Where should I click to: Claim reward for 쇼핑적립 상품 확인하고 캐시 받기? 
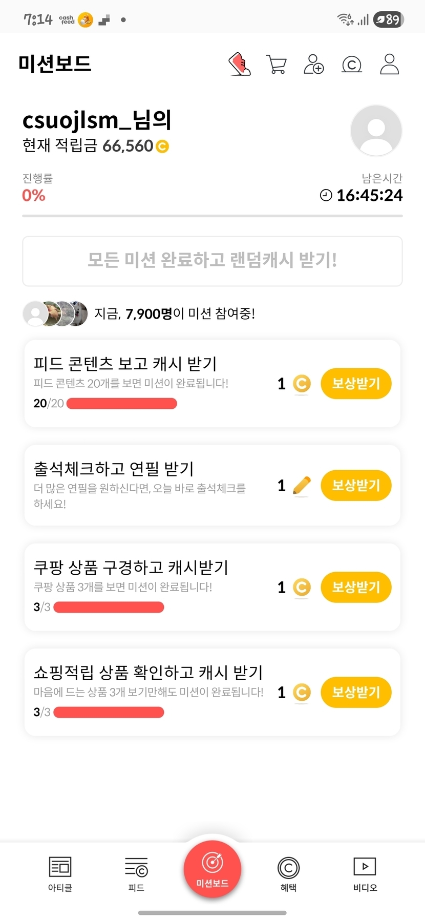(356, 692)
